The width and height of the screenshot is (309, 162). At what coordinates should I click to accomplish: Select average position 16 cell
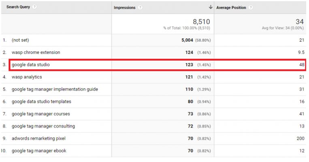click(x=302, y=102)
